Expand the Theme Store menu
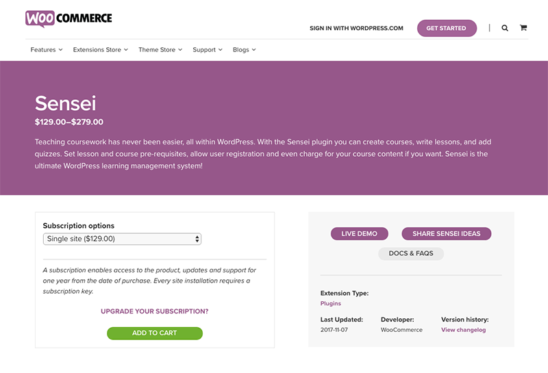 (x=160, y=50)
